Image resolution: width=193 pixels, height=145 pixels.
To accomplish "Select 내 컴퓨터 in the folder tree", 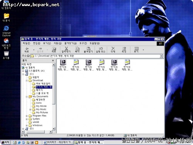I will (29, 68).
